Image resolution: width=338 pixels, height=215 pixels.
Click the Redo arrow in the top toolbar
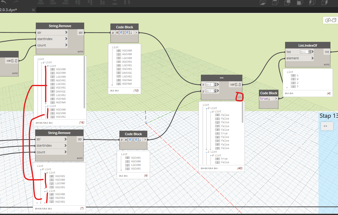pos(16,2)
